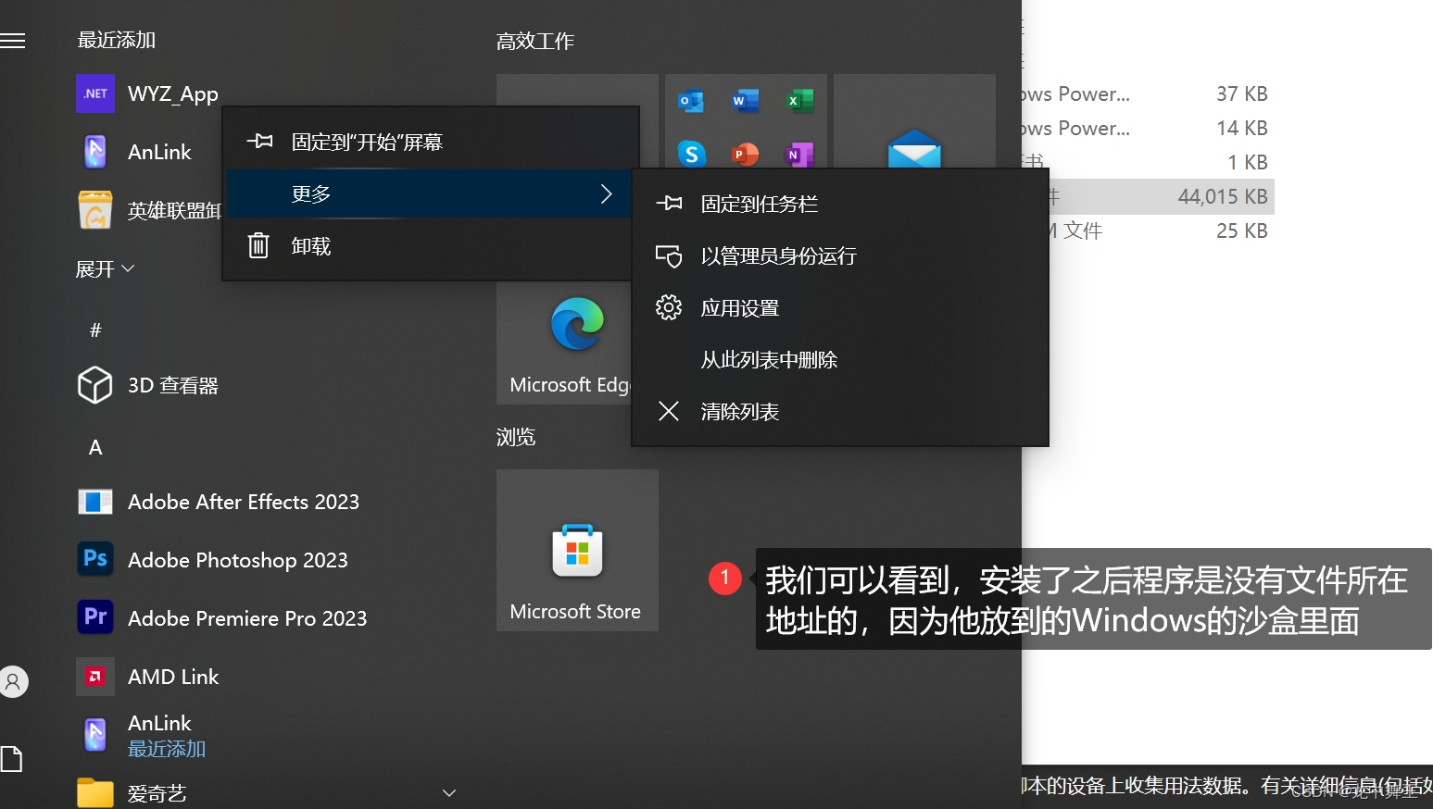
Task: Open AMD Link app
Action: (148, 677)
